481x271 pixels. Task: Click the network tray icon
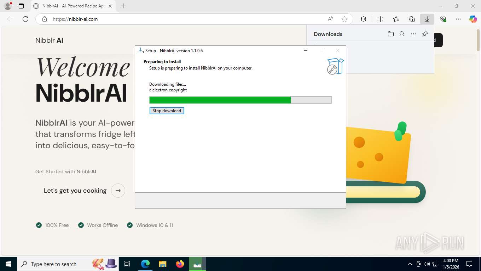(436, 264)
